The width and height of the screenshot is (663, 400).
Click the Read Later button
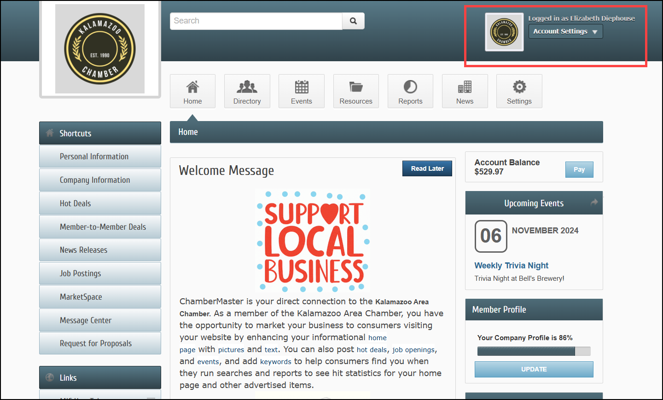pos(427,168)
